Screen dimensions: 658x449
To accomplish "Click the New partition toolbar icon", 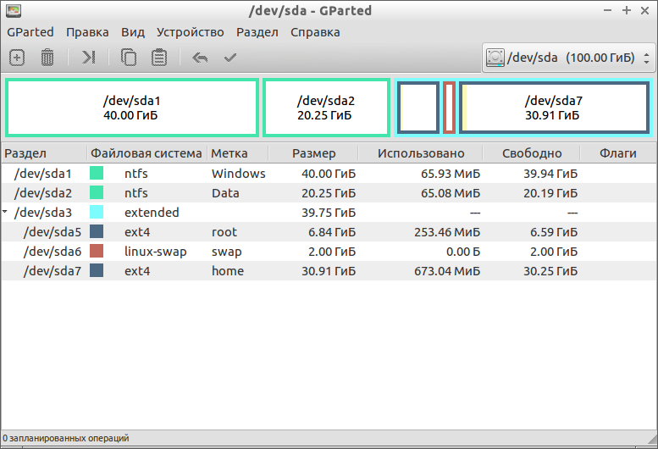I will click(x=17, y=58).
